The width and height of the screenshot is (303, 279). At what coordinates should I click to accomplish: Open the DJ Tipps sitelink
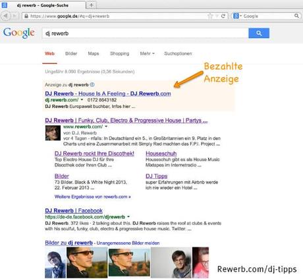pyautogui.click(x=157, y=176)
